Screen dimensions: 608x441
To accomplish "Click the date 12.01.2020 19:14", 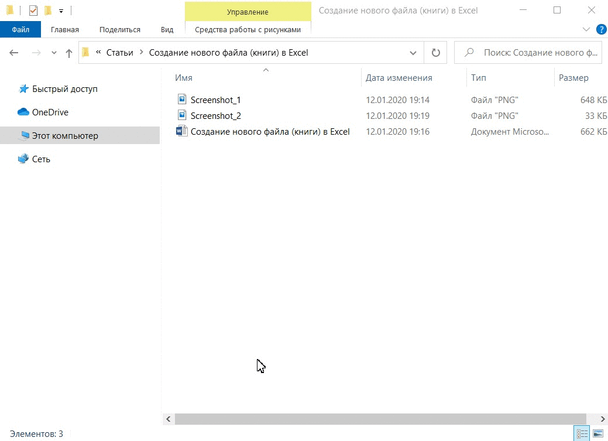I will 397,100.
